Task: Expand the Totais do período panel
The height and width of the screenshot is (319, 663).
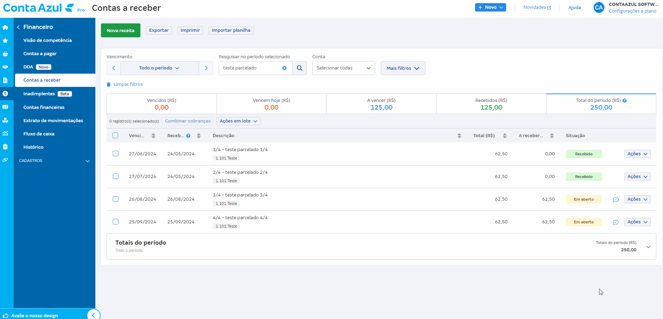Action: coord(648,247)
